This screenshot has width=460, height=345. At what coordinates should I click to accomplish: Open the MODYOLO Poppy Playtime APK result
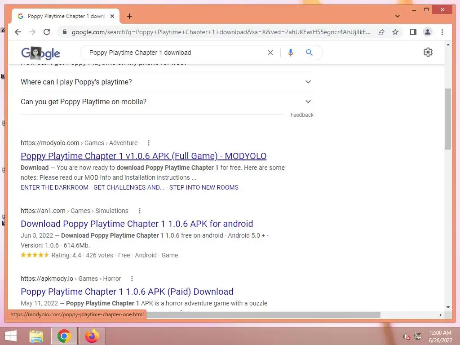143,156
